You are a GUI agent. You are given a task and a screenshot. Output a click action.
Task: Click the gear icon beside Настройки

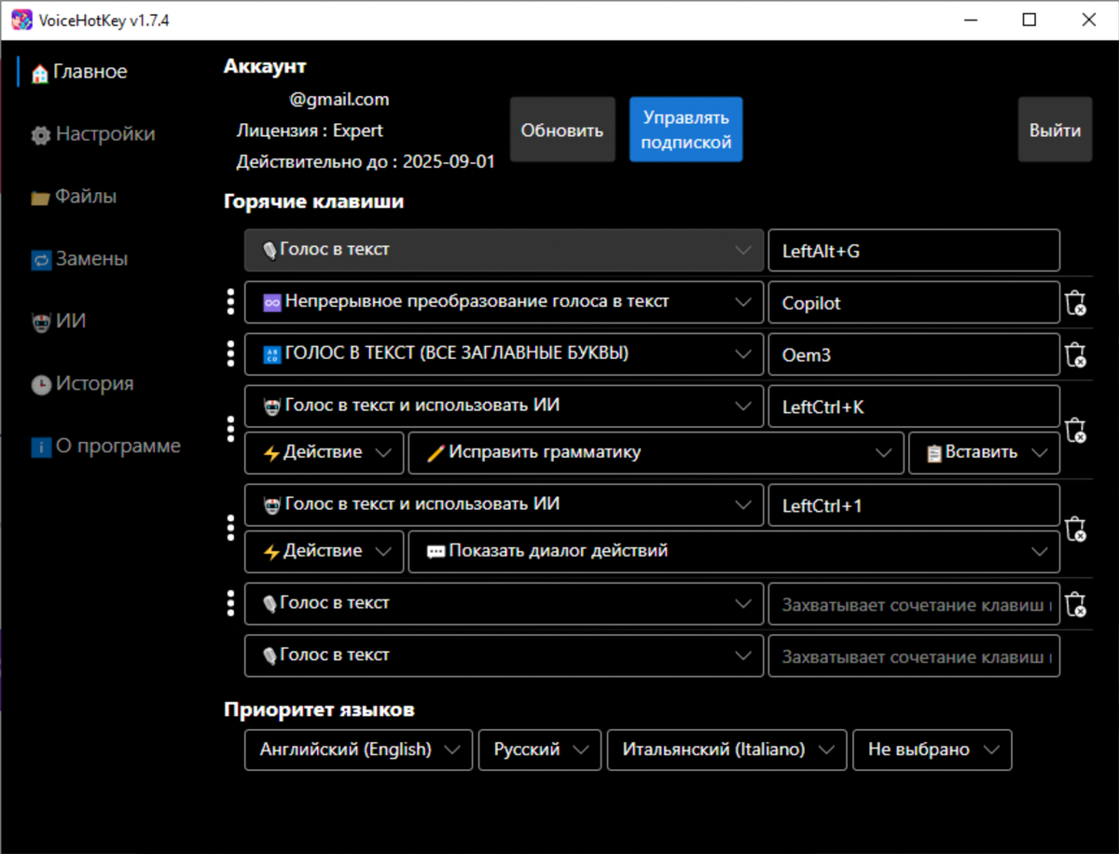[40, 136]
